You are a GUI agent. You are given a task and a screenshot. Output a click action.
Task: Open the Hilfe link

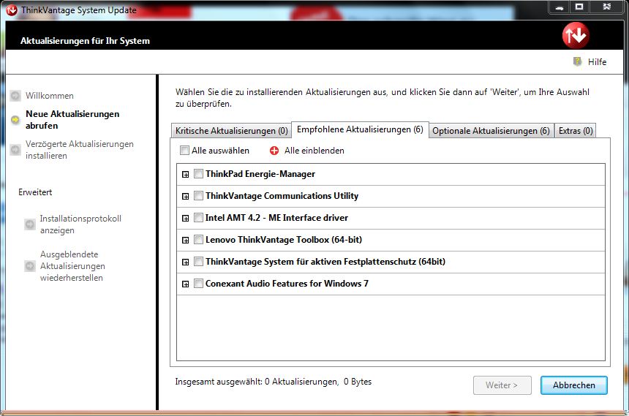point(597,61)
